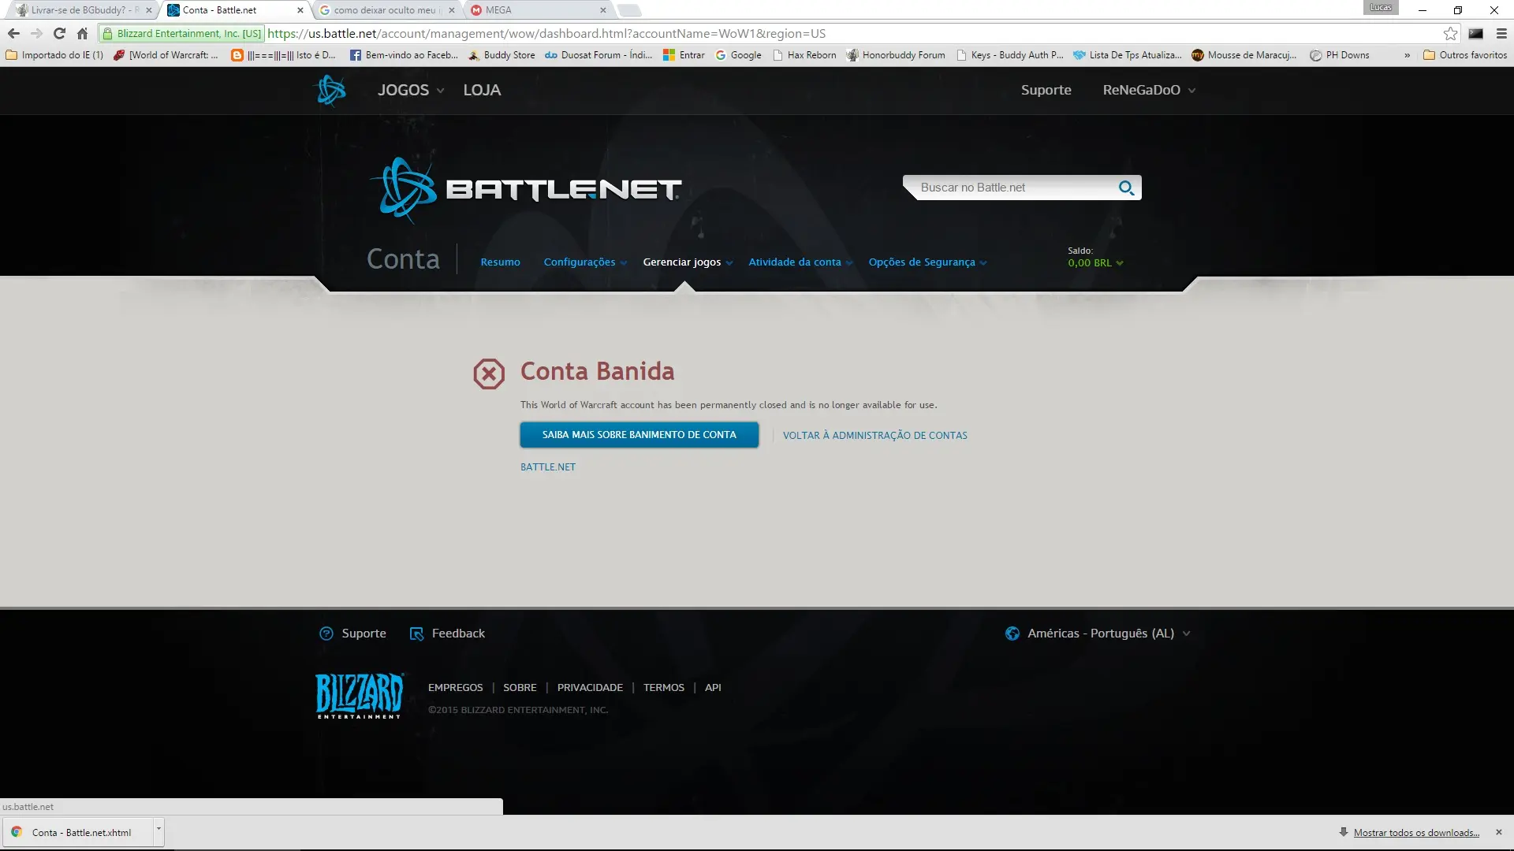This screenshot has height=851, width=1514.
Task: Click the Blizzard Entertainment footer logo
Action: click(360, 695)
